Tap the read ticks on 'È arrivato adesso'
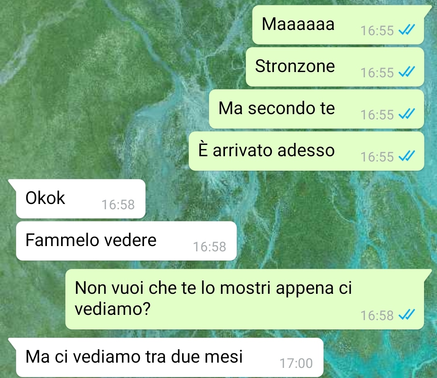437x378 pixels. 407,156
